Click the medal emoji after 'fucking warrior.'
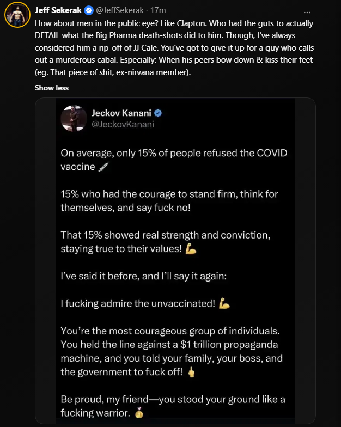 (141, 414)
